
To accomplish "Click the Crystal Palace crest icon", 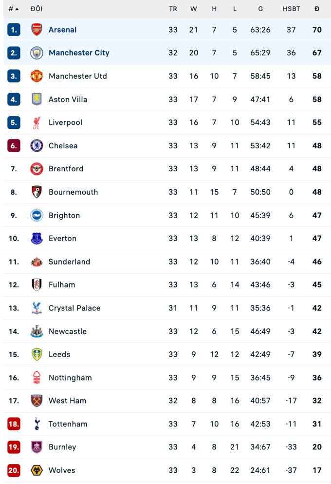I will tap(37, 308).
